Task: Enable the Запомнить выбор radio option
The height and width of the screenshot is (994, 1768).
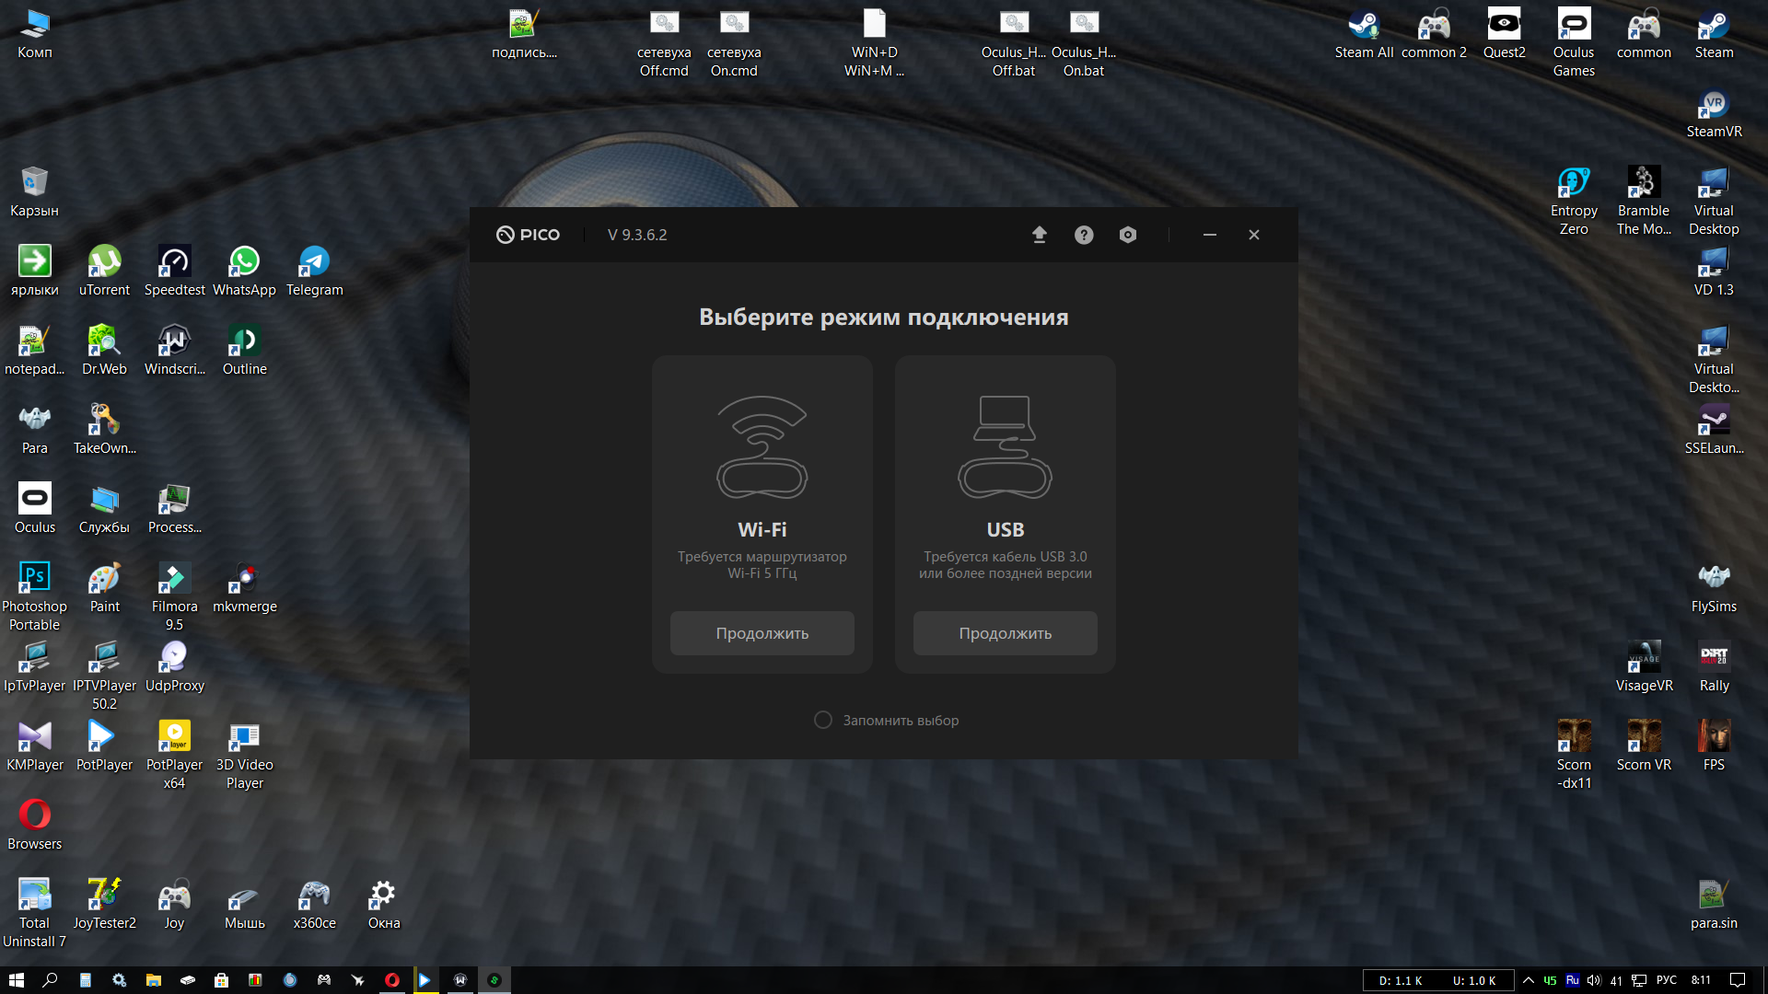Action: tap(823, 720)
